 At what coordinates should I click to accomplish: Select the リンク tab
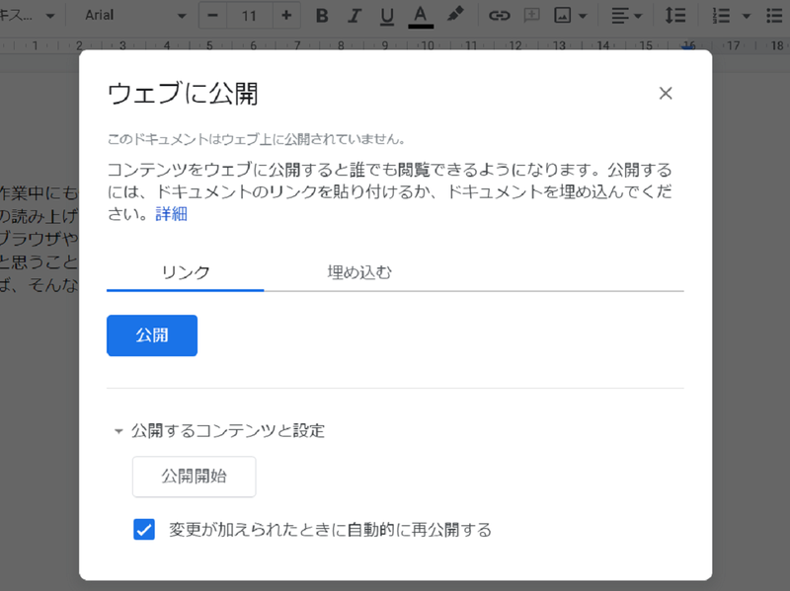point(184,272)
